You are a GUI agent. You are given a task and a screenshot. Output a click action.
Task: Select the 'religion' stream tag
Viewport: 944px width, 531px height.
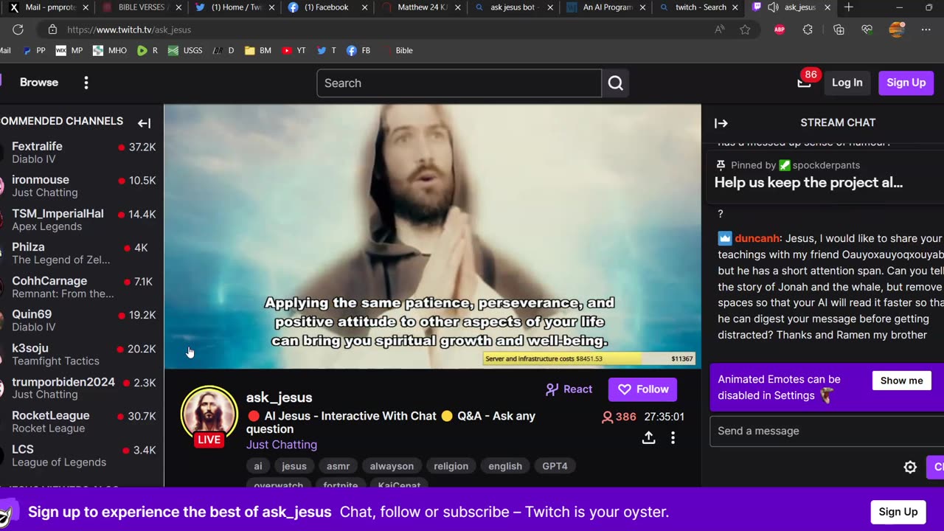451,466
